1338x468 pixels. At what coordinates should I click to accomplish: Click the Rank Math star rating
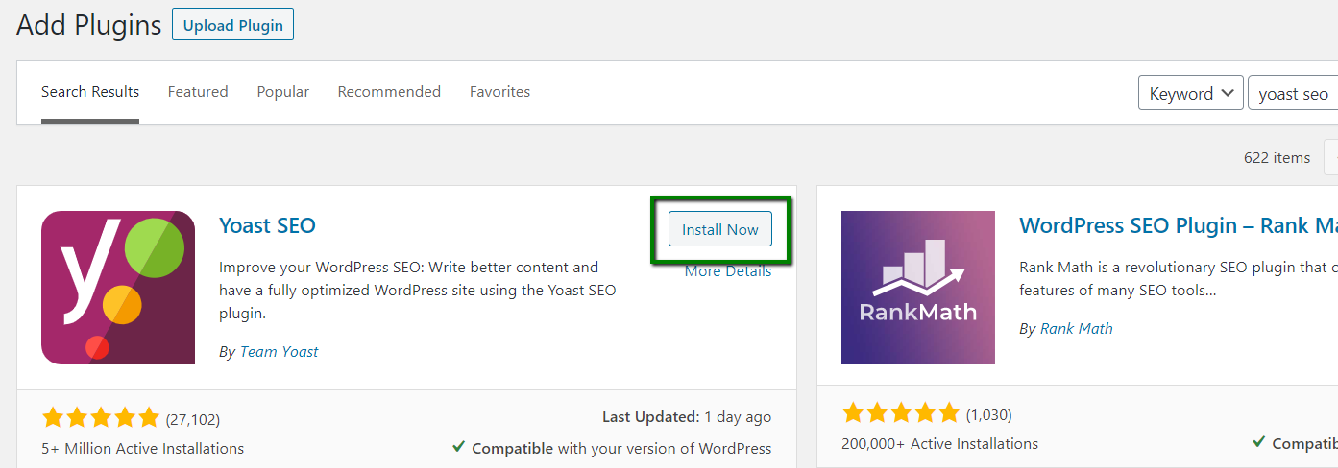pos(901,414)
